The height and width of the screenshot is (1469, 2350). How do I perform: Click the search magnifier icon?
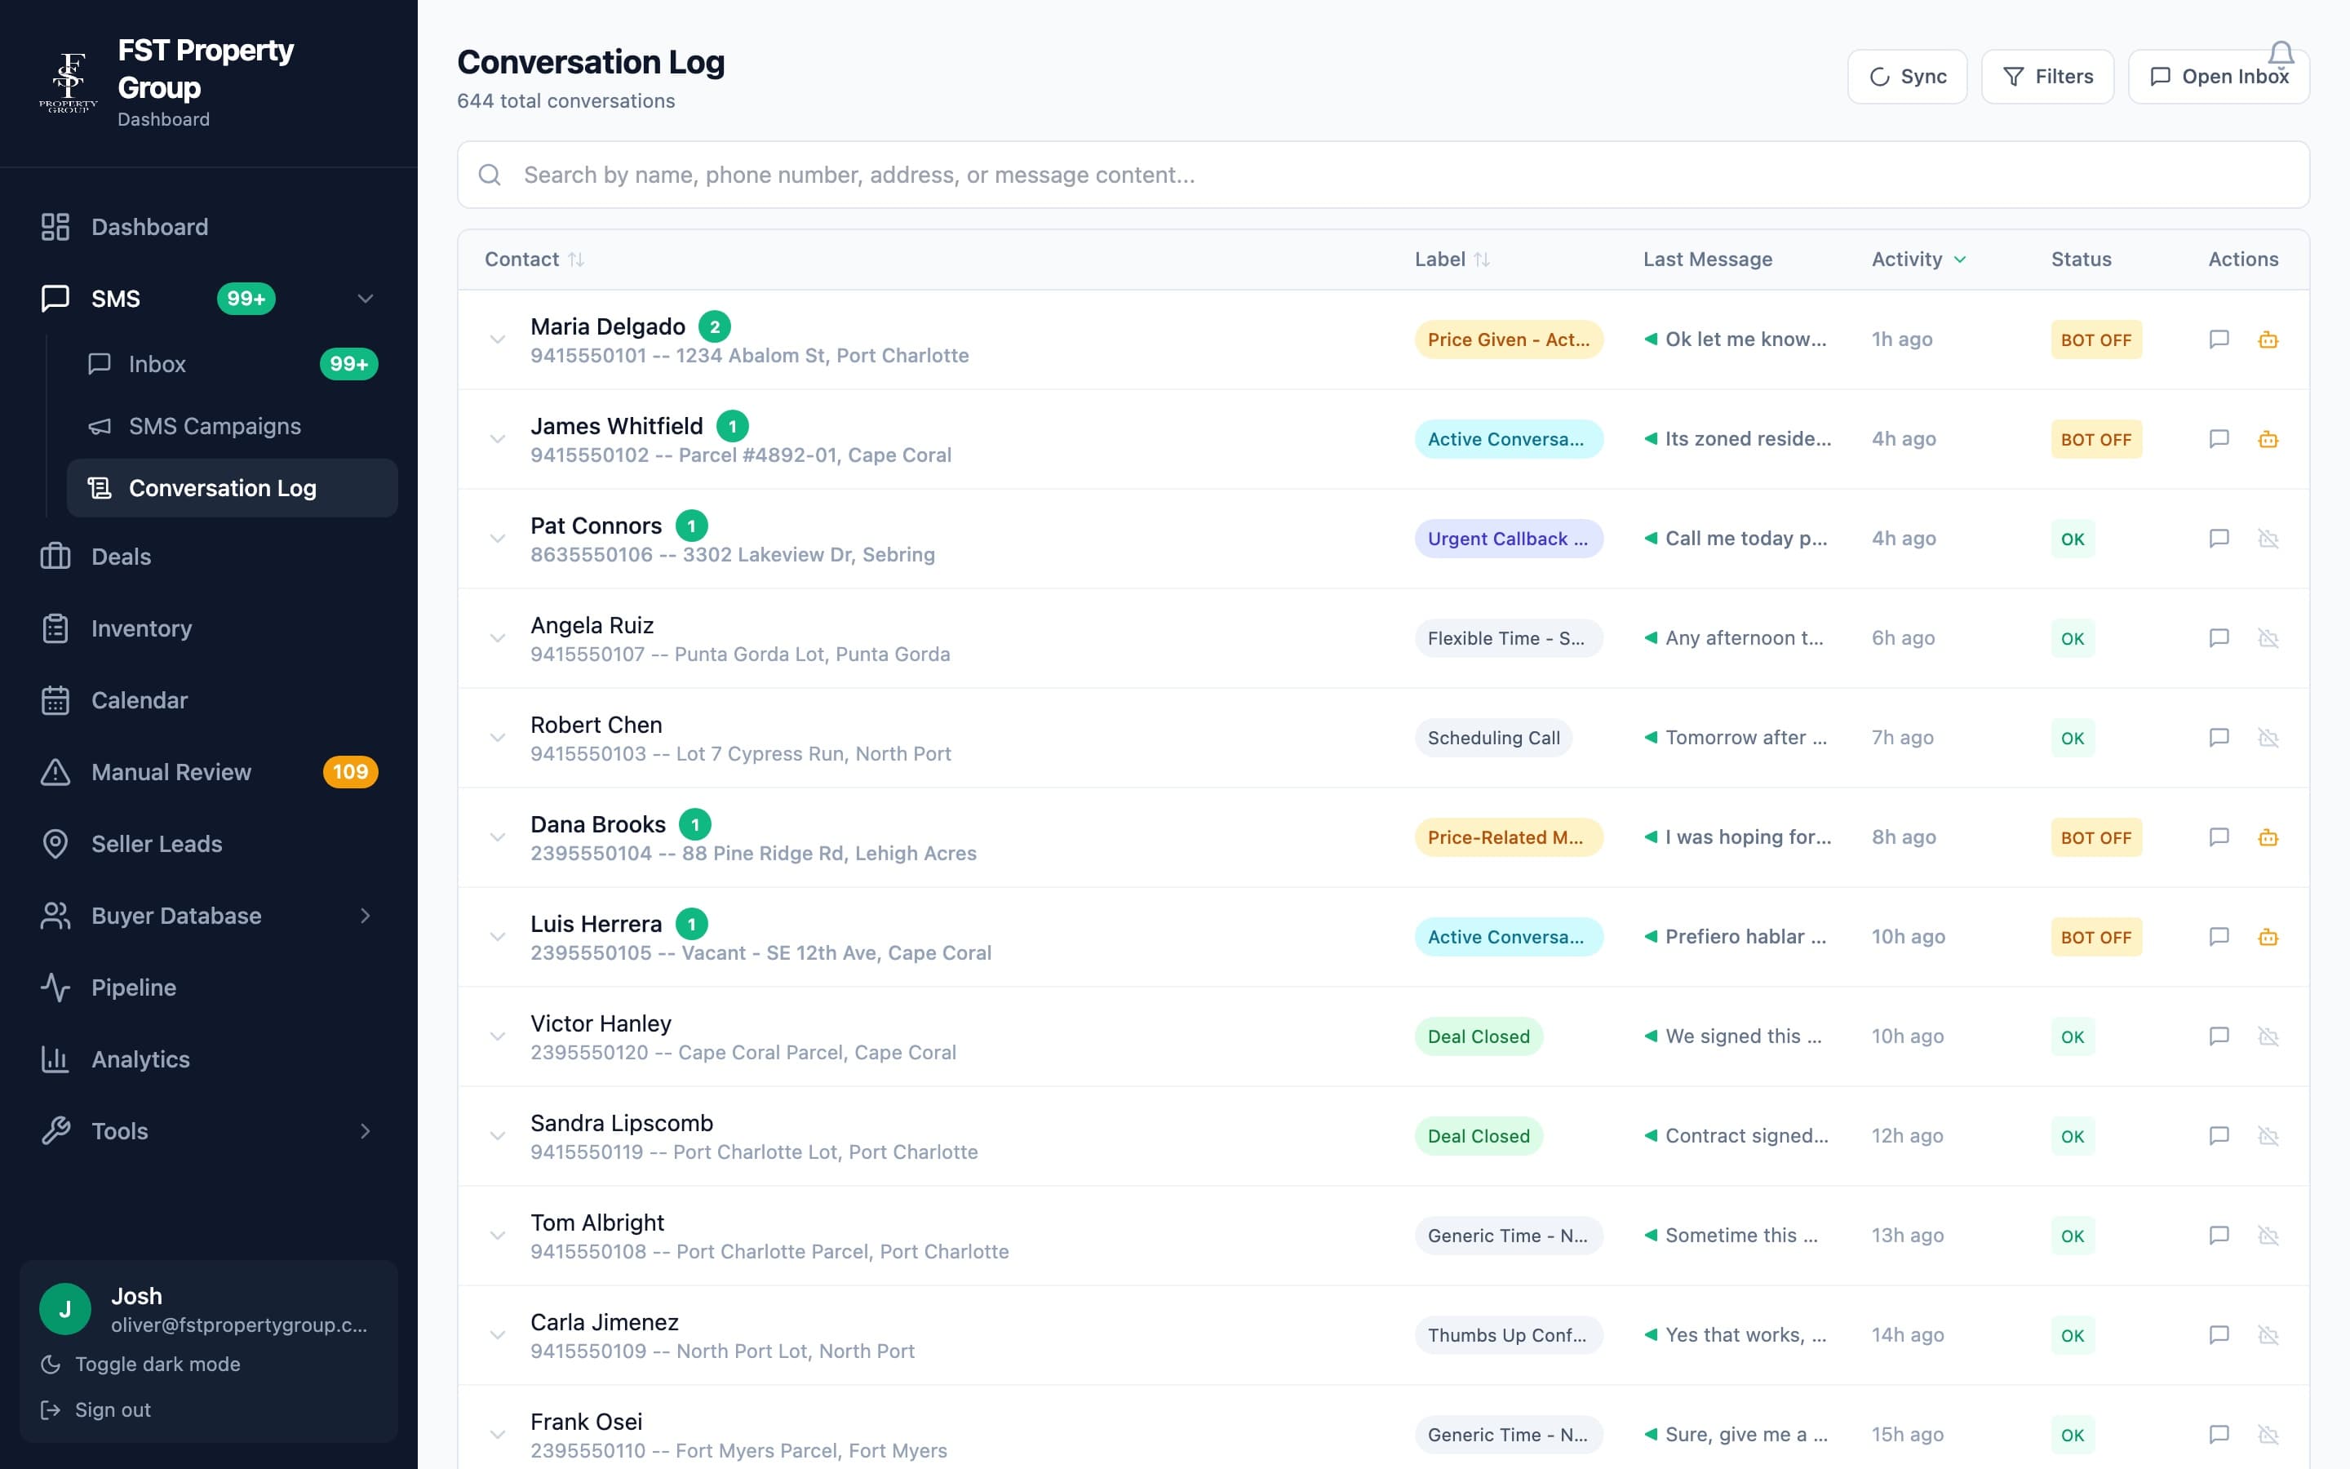[x=490, y=175]
